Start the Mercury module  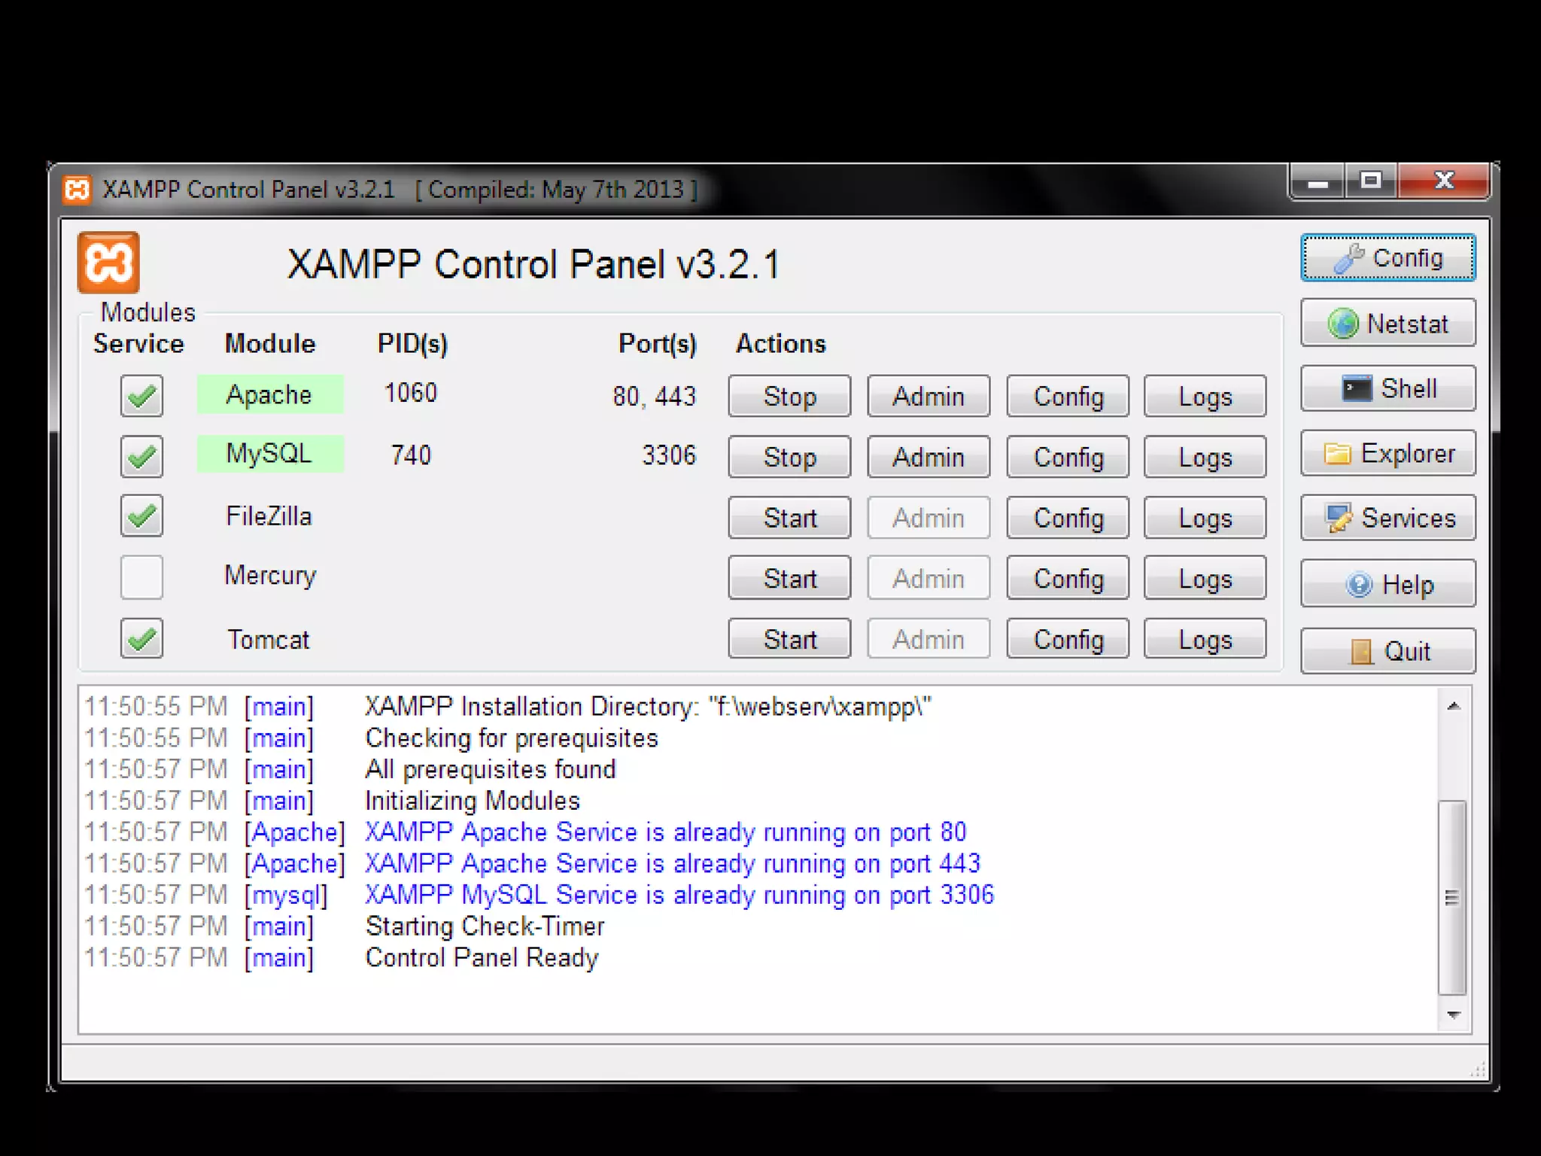coord(789,578)
